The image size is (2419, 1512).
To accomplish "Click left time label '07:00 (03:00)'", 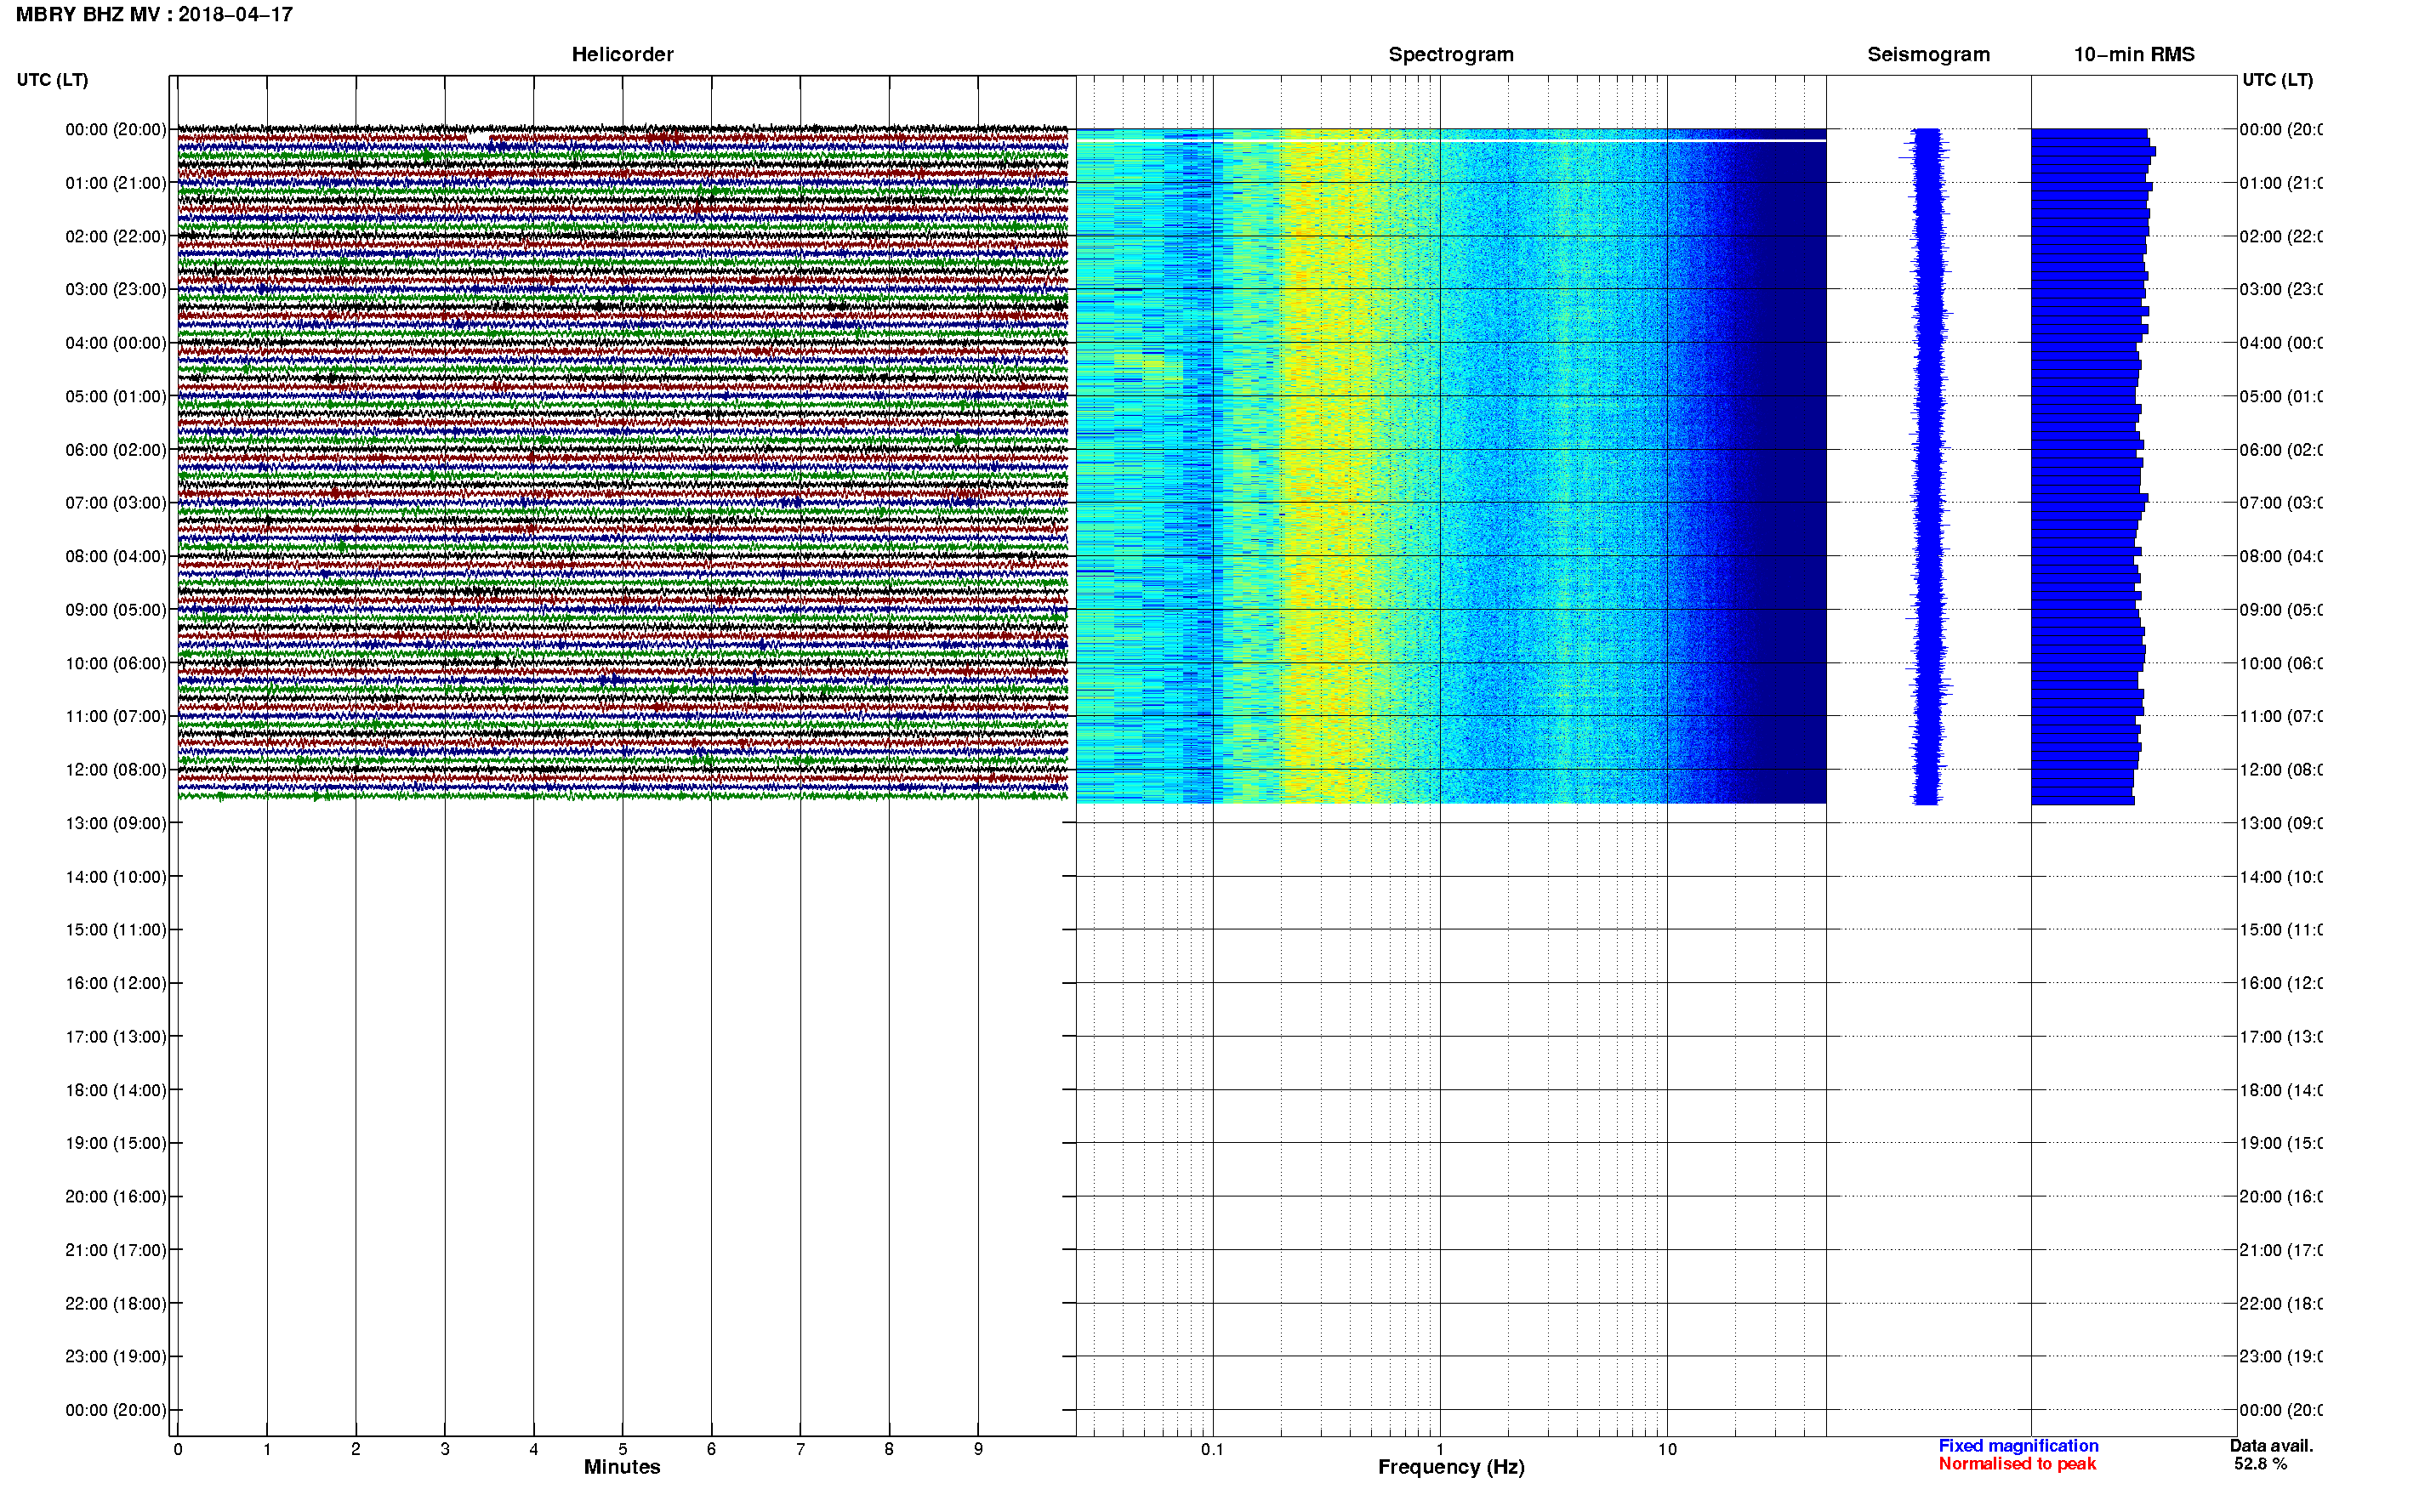I will [x=116, y=503].
